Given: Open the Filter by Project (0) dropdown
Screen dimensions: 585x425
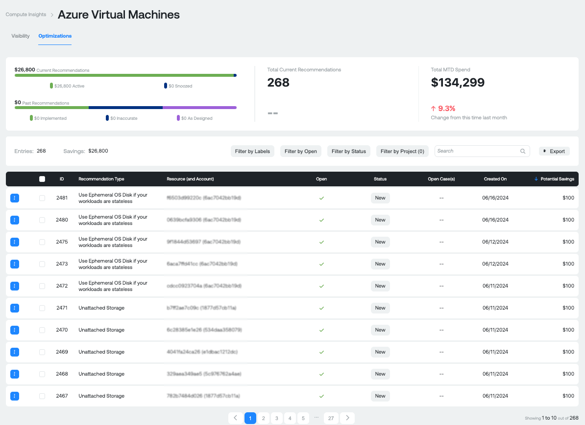Looking at the screenshot, I should coord(402,151).
